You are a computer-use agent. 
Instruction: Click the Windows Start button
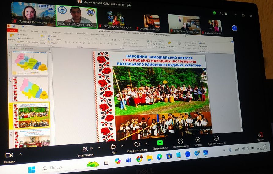pyautogui.click(x=32, y=170)
